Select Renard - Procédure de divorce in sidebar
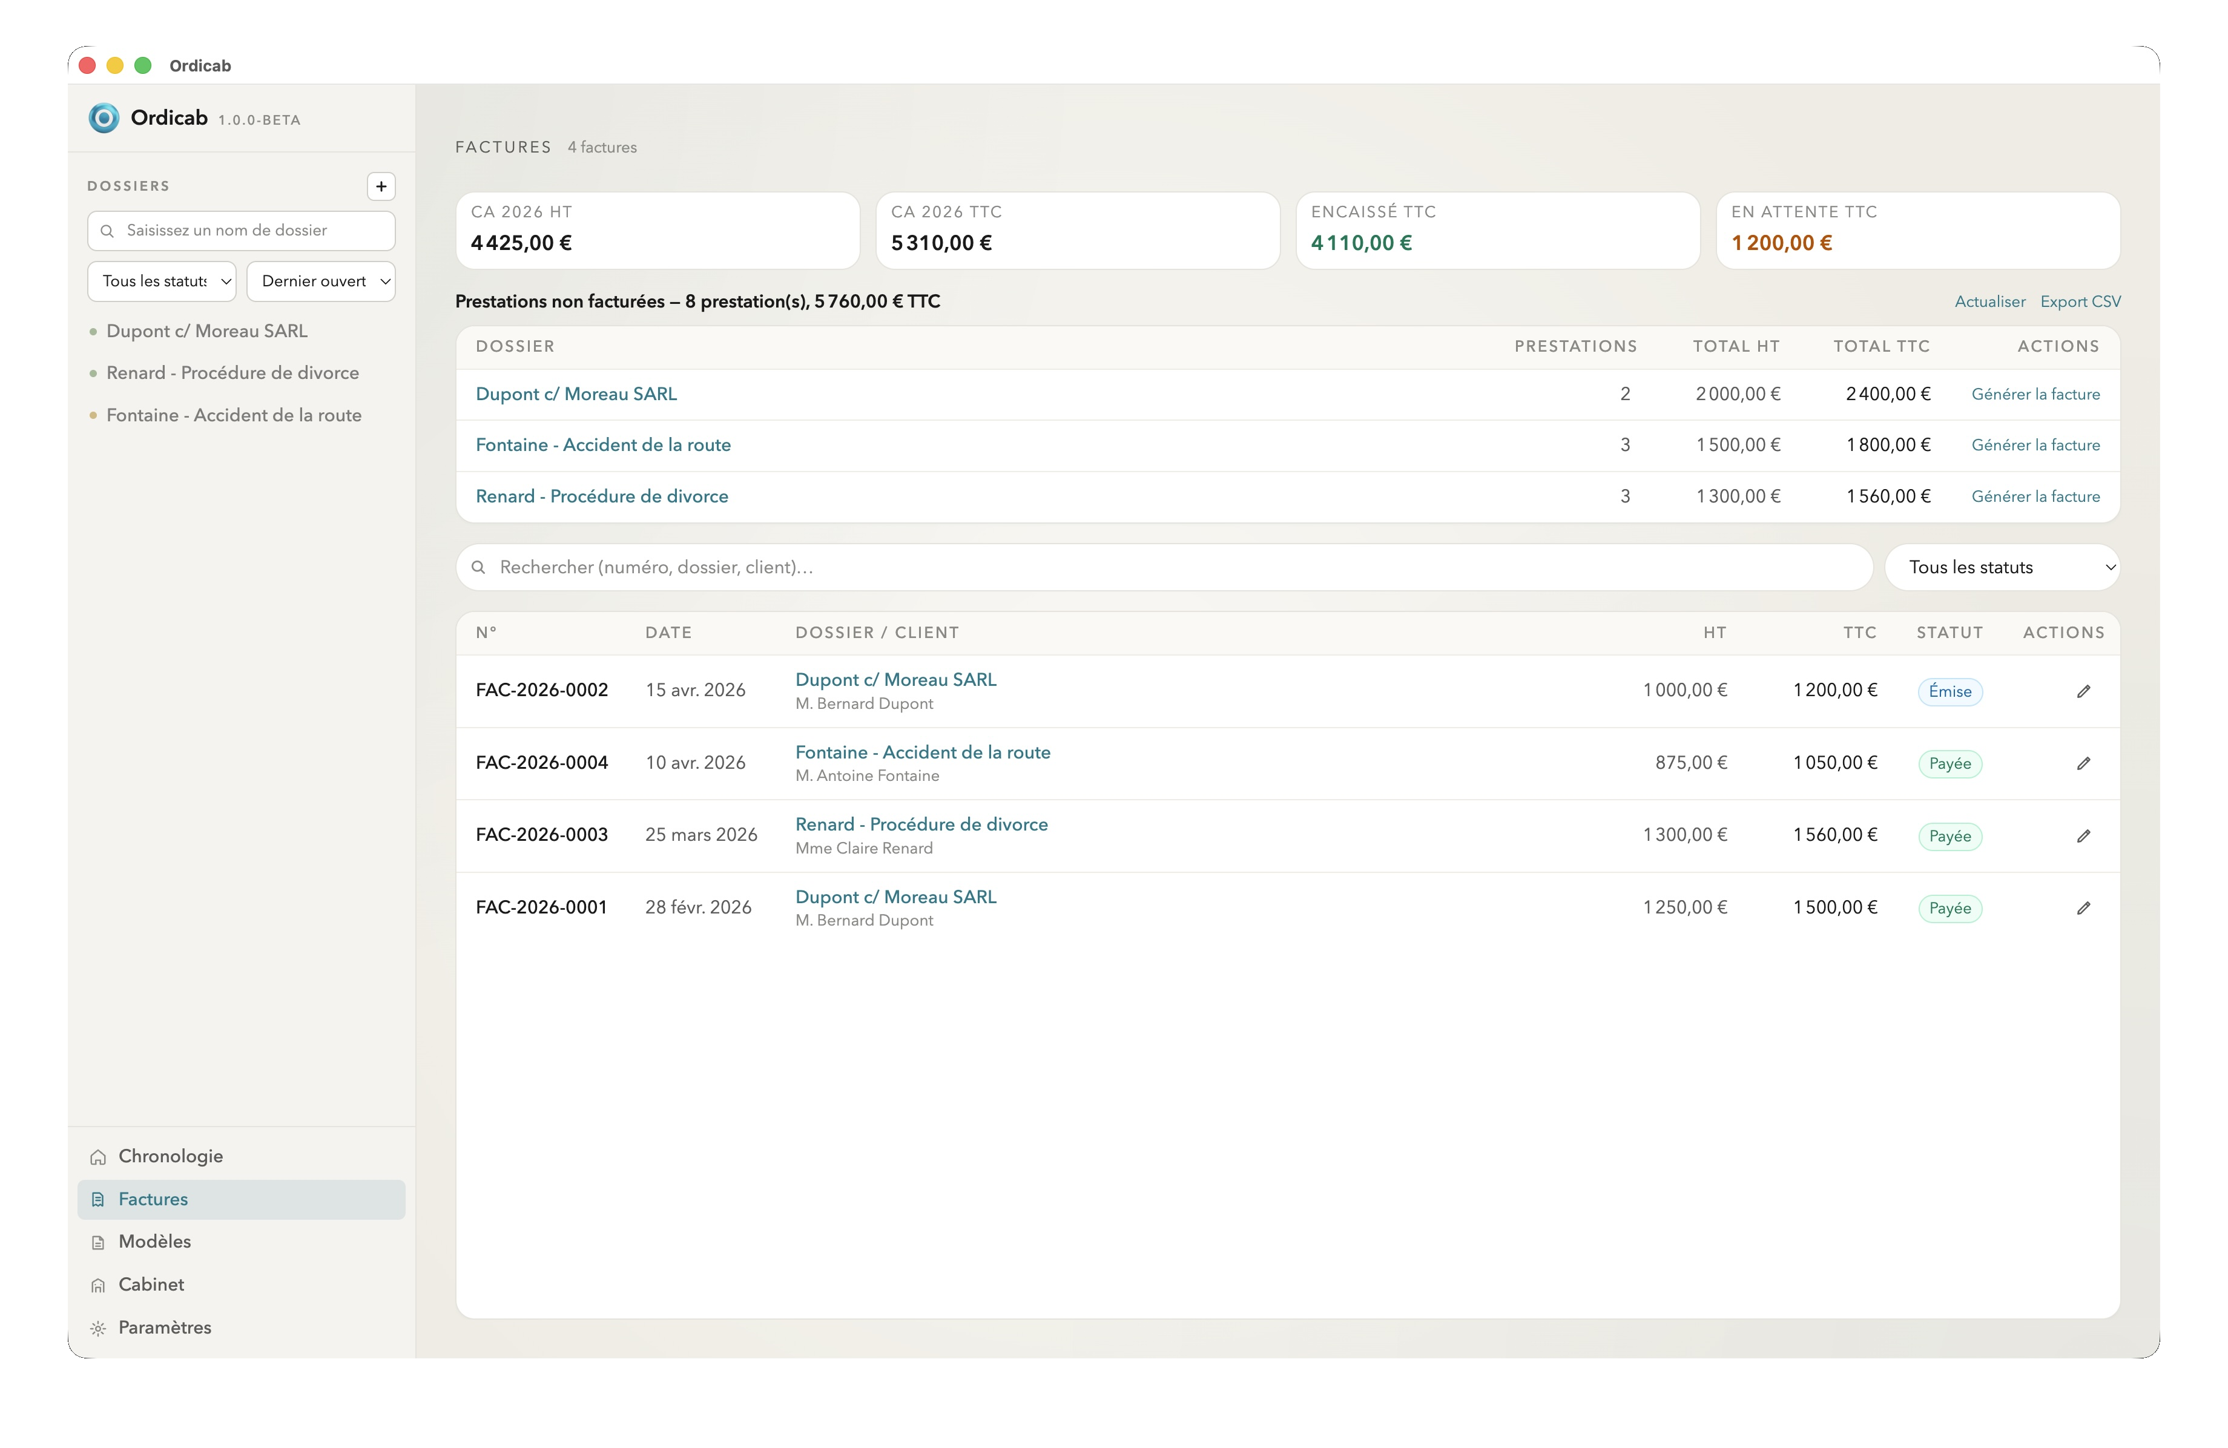Image resolution: width=2228 pixels, height=1448 pixels. (233, 374)
